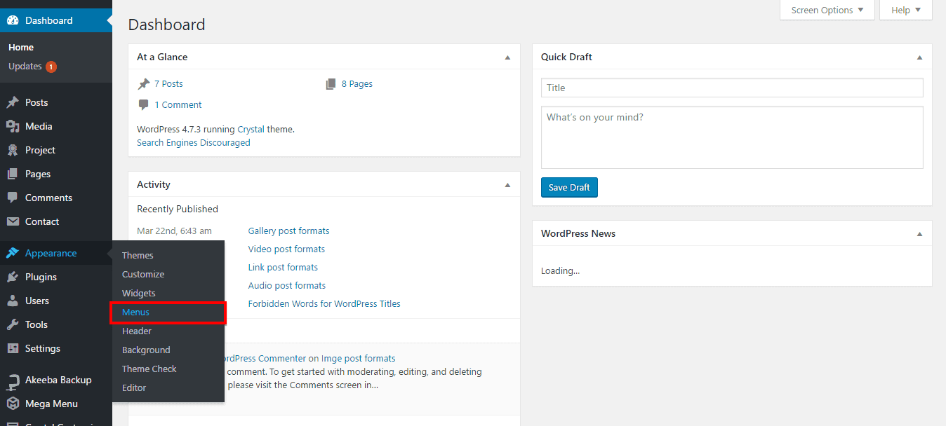Collapse the At a Glance panel
This screenshot has height=426, width=946.
point(507,57)
